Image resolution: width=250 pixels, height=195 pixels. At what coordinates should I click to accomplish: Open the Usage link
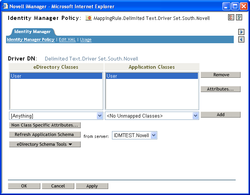pyautogui.click(x=86, y=39)
